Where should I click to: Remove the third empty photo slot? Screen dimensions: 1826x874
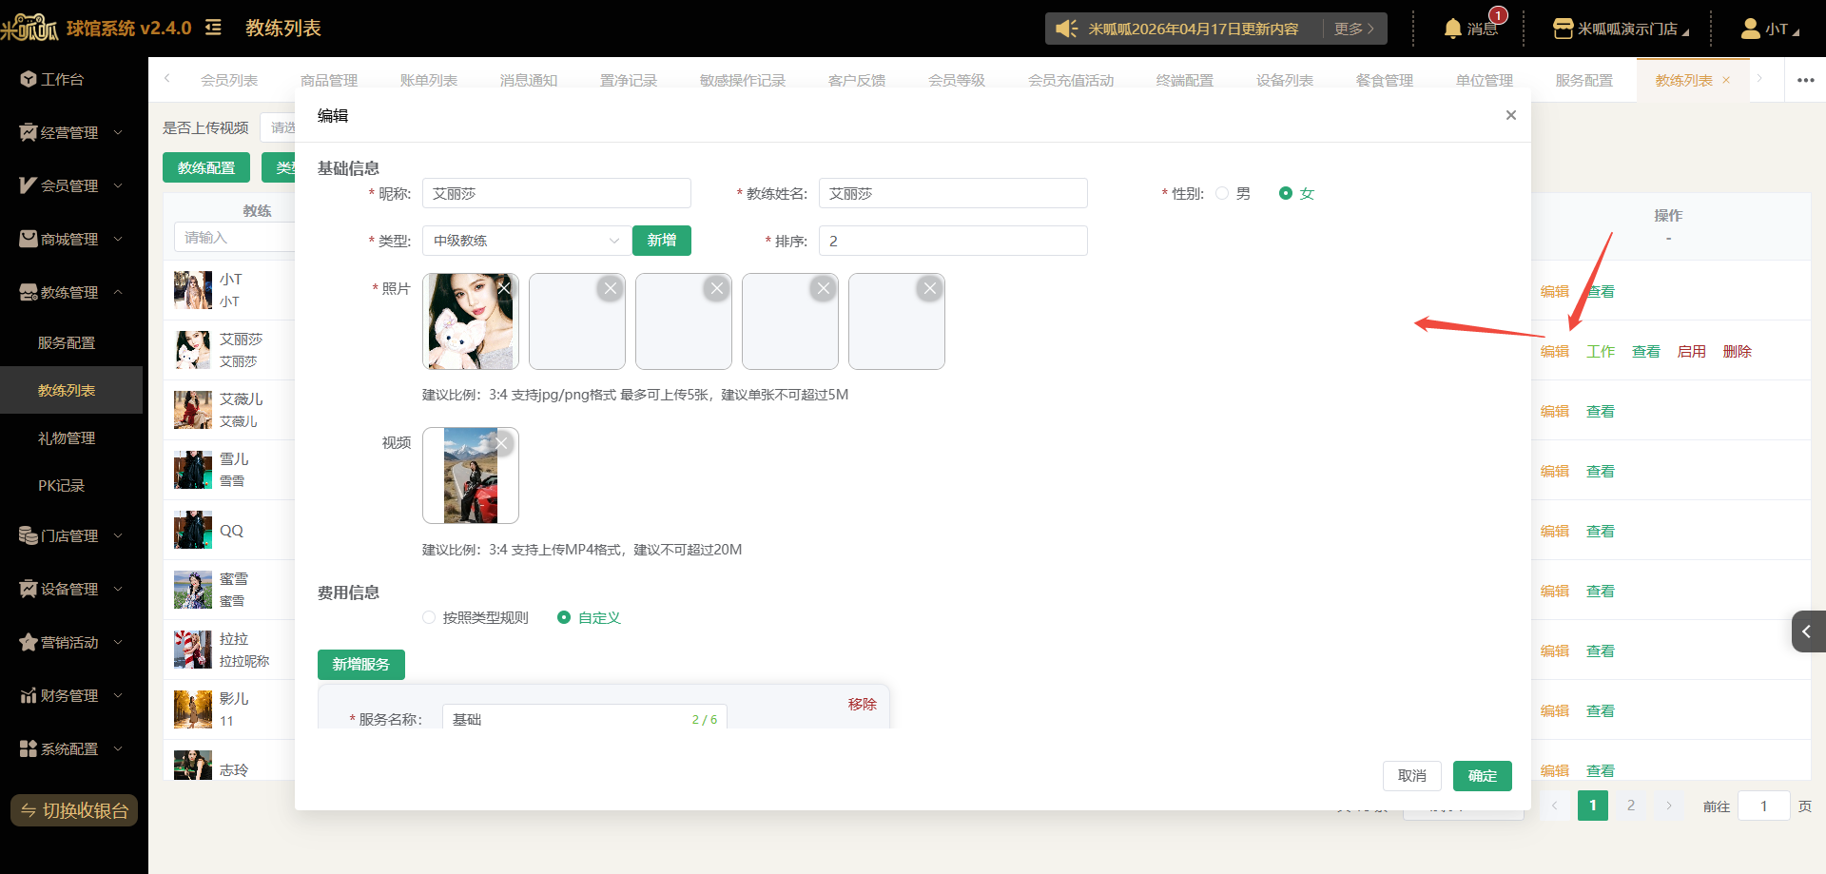tap(717, 287)
